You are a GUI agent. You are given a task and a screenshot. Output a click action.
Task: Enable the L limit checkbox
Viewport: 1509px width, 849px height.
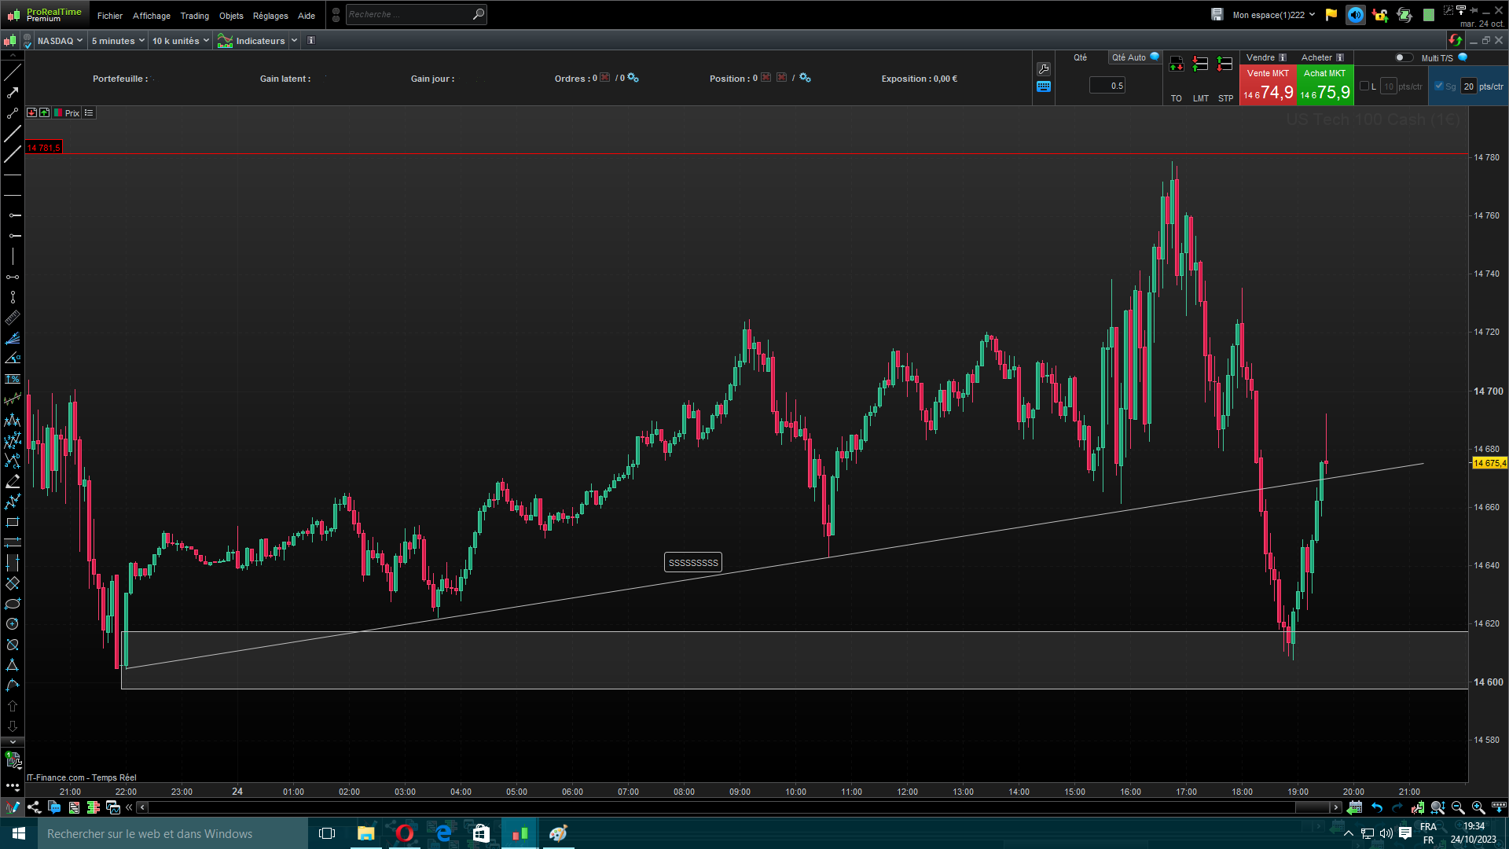(x=1364, y=86)
